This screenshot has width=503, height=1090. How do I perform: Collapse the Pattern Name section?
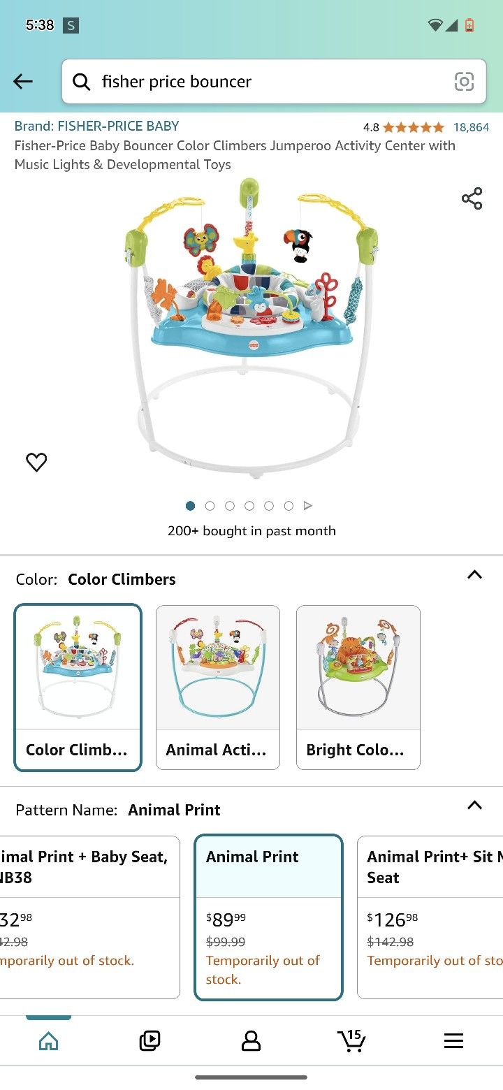pos(474,806)
